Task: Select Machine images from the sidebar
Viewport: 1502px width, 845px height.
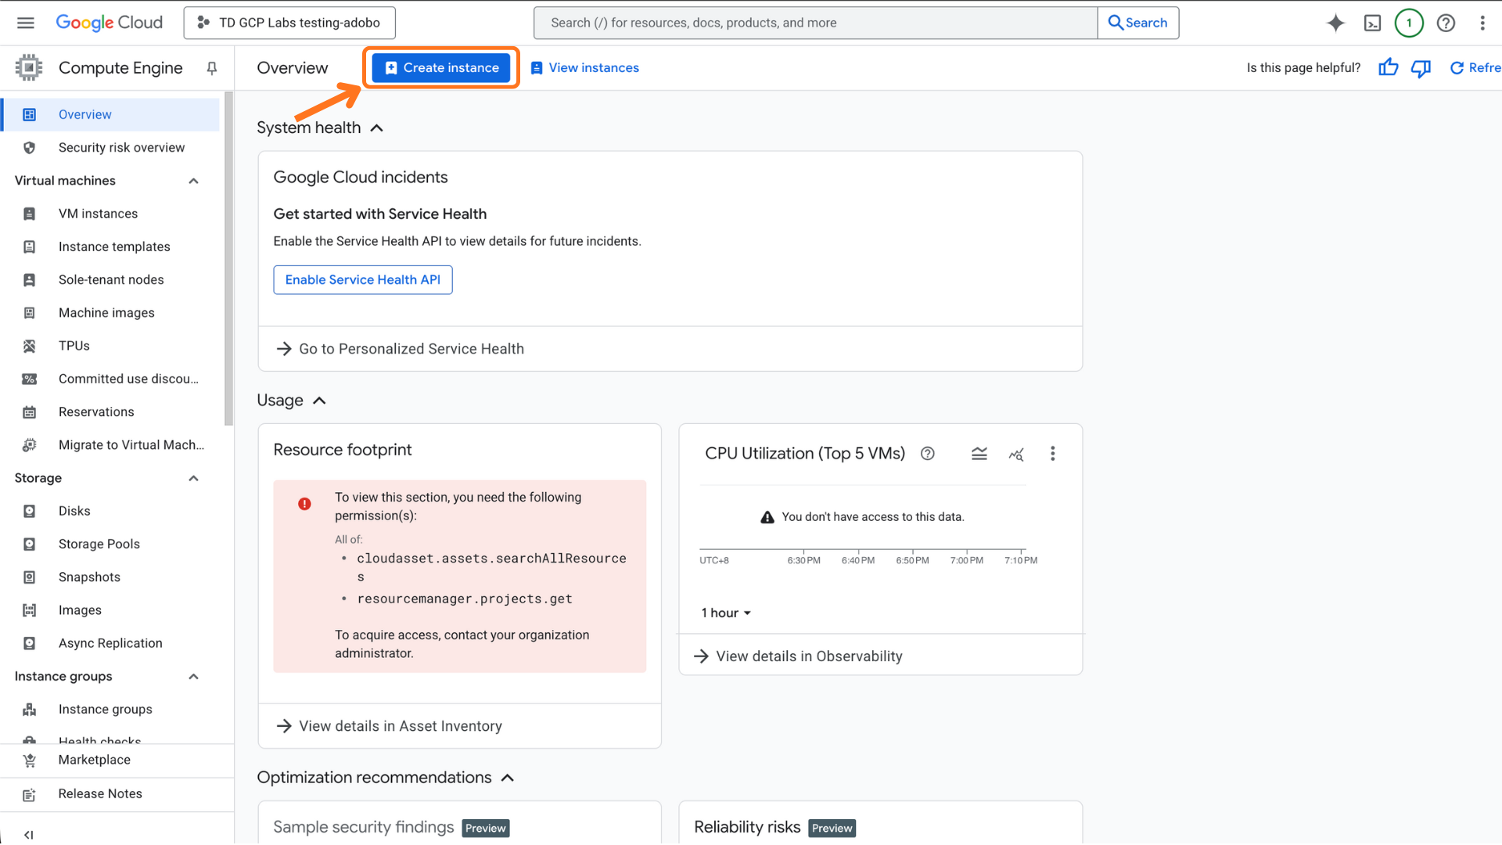Action: coord(106,312)
